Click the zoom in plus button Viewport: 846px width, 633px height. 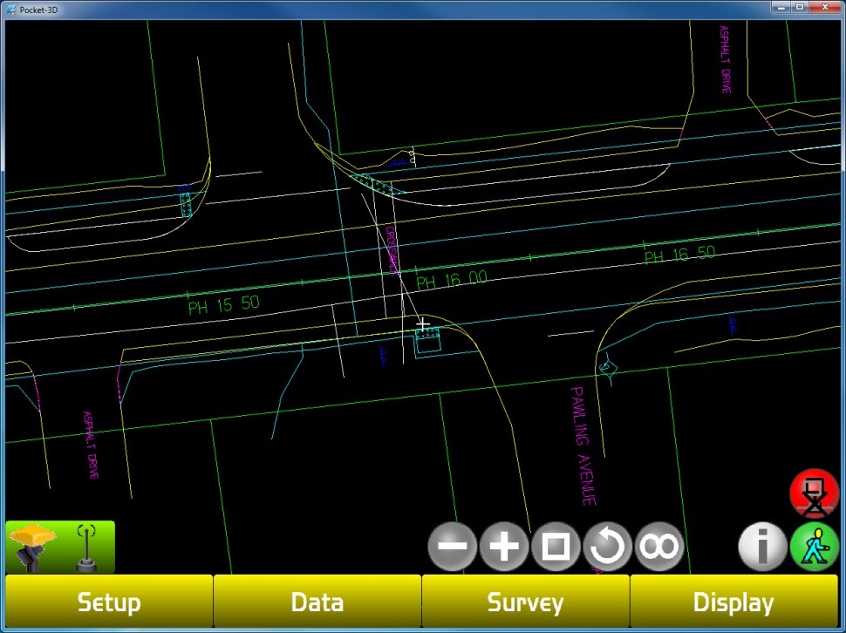[x=504, y=548]
